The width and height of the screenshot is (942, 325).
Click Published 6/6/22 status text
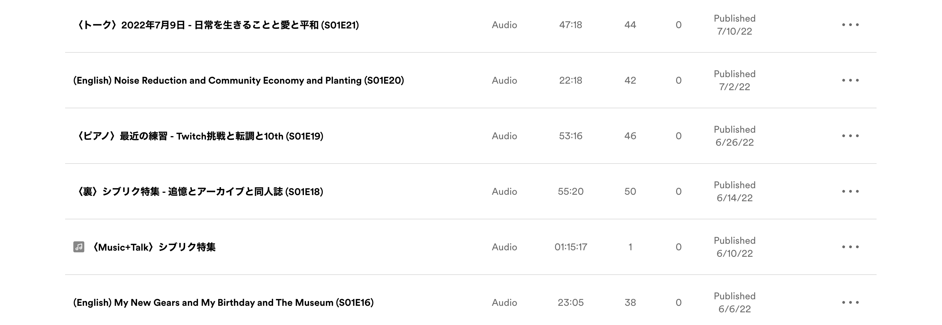coord(735,303)
